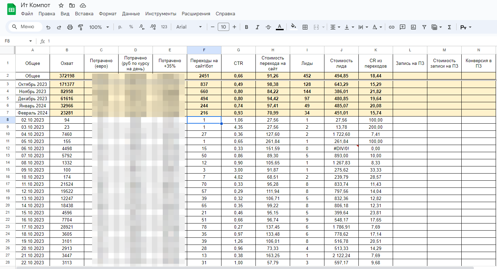Select cell 1 786,91 in column J
Viewport: 497px width, 269px height.
tap(341, 227)
